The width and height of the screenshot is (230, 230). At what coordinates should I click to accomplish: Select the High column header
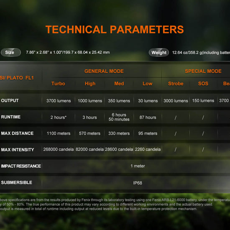(90, 84)
